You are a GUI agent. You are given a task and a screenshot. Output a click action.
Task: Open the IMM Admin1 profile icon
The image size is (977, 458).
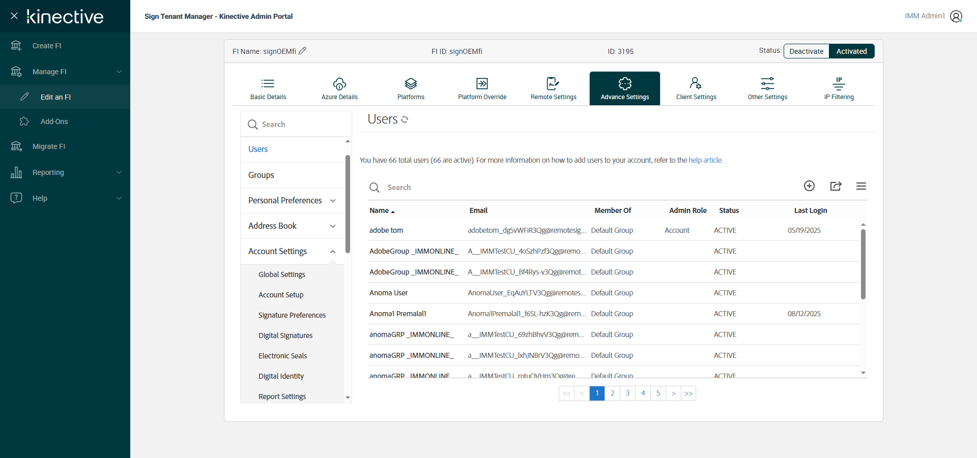click(956, 16)
